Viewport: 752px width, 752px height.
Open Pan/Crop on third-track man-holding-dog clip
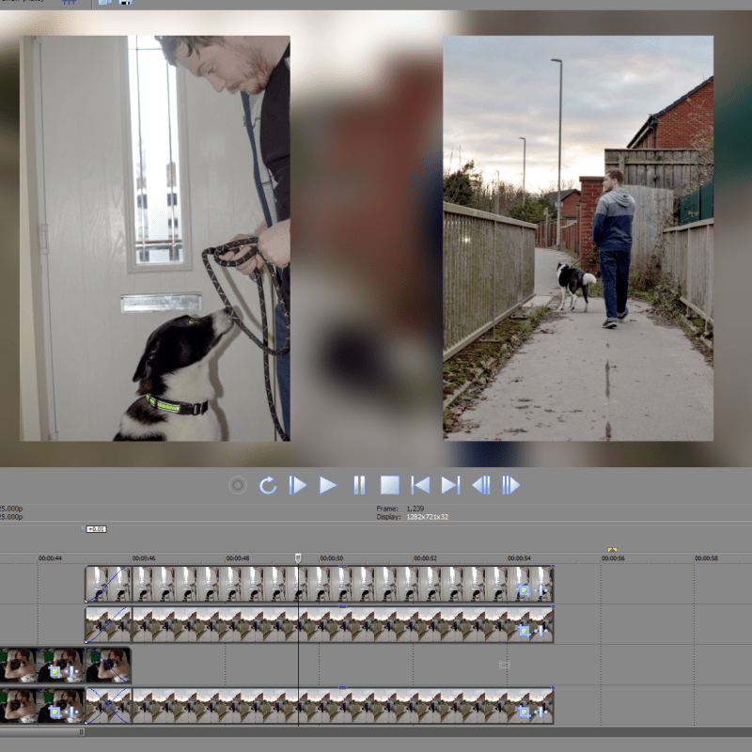click(55, 672)
